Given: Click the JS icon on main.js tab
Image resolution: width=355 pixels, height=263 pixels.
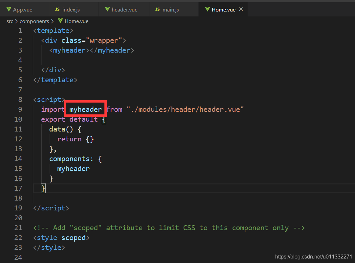Looking at the screenshot, I should point(158,9).
